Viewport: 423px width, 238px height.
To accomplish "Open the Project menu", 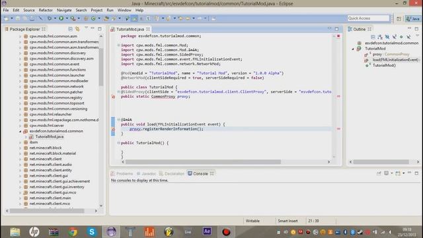I will tap(96, 11).
